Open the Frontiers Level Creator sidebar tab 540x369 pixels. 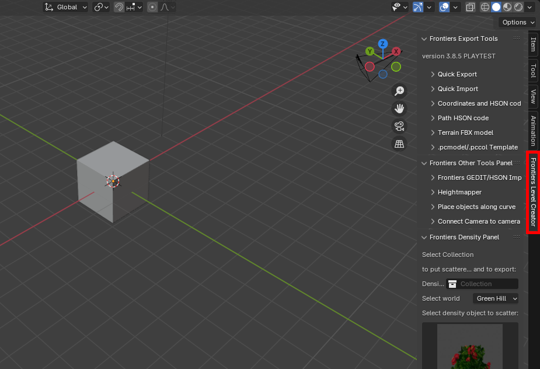pos(533,192)
